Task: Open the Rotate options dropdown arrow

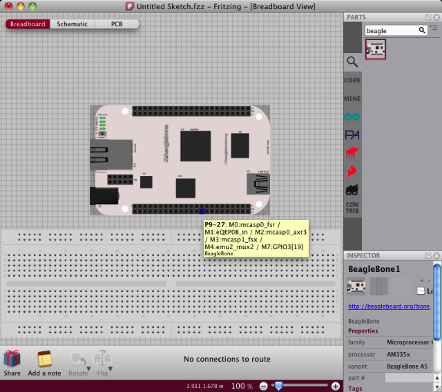Action: tap(88, 369)
